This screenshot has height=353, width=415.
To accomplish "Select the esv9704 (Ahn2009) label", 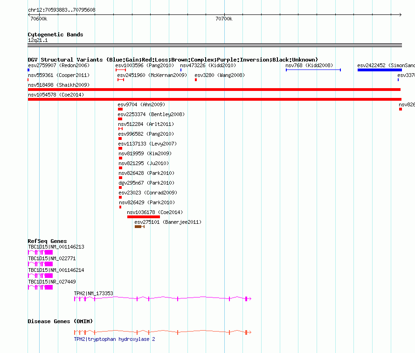I will coord(141,104).
